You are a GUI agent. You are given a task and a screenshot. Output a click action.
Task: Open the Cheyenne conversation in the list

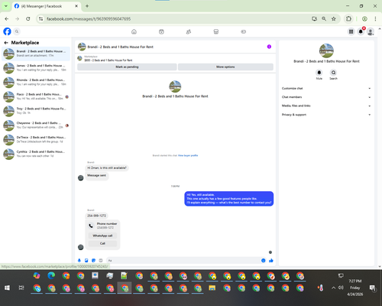[x=36, y=125]
